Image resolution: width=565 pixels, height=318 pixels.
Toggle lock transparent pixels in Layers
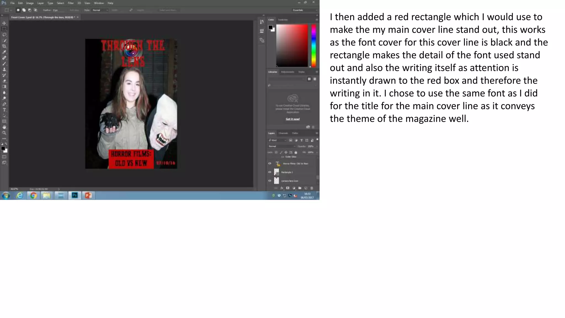click(276, 152)
